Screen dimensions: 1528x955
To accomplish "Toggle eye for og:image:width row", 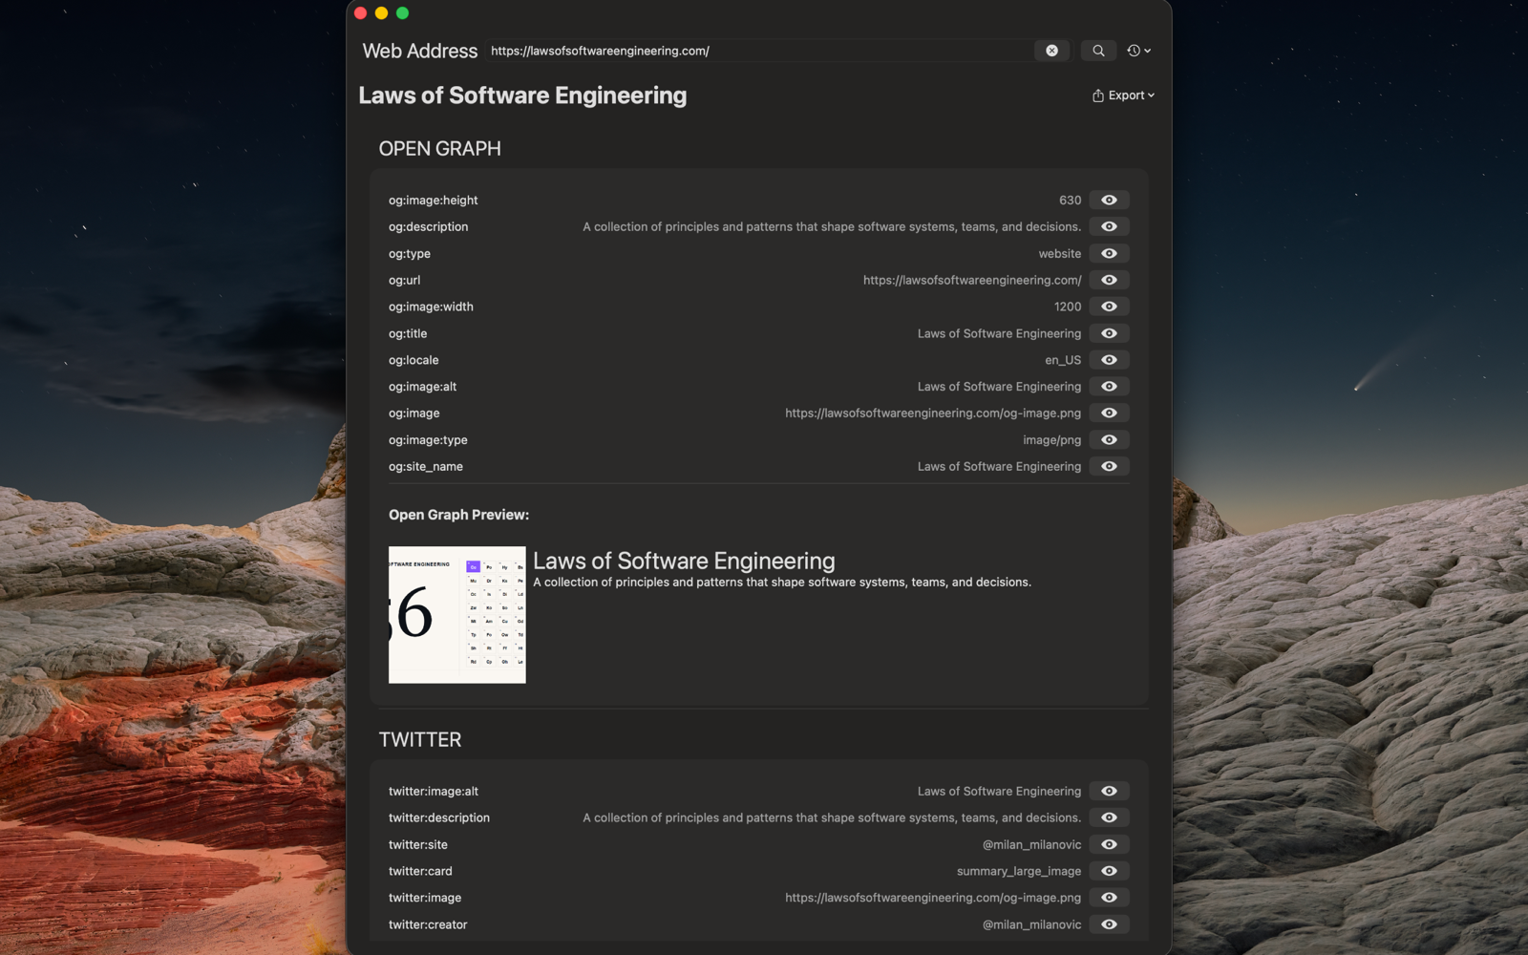I will 1109,307.
